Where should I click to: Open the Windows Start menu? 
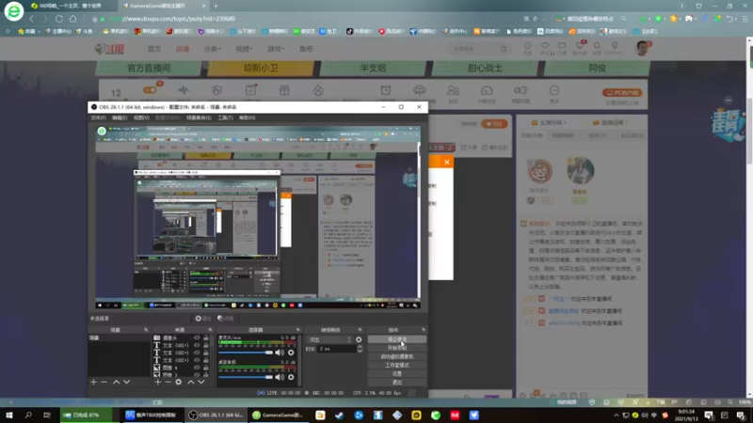coord(9,415)
